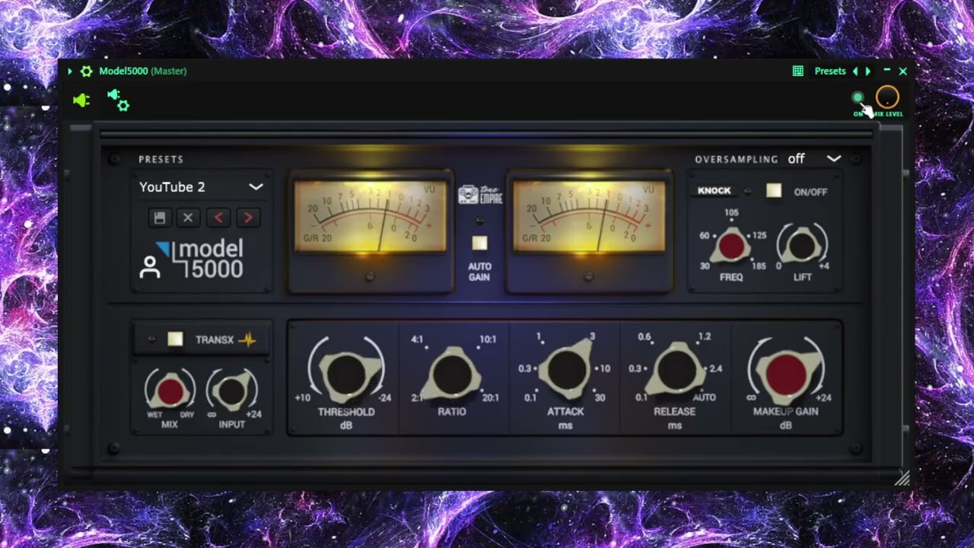Click the KNOCK label button
This screenshot has height=548, width=974.
(714, 191)
